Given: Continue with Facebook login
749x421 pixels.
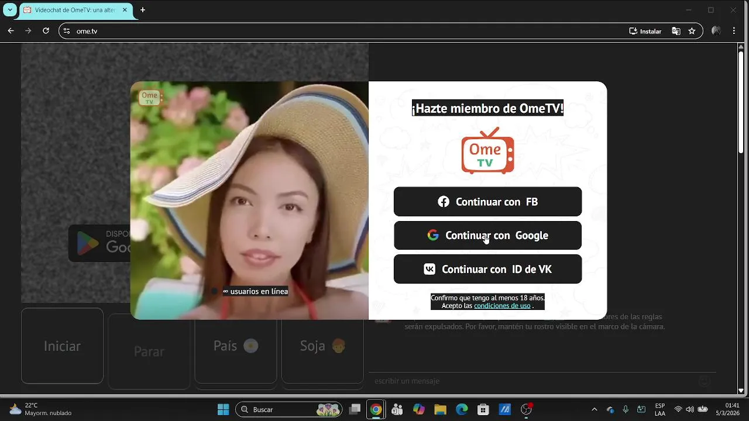Looking at the screenshot, I should tap(487, 202).
